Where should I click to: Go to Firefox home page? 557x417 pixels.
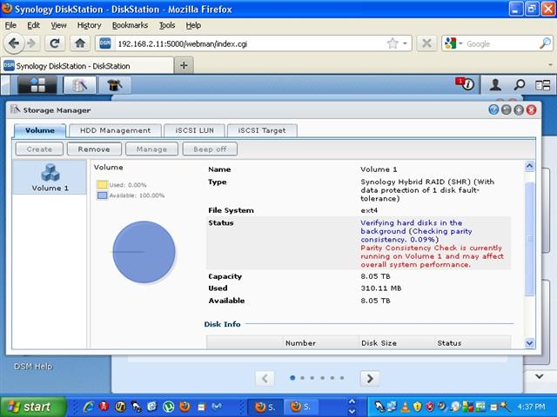[80, 43]
